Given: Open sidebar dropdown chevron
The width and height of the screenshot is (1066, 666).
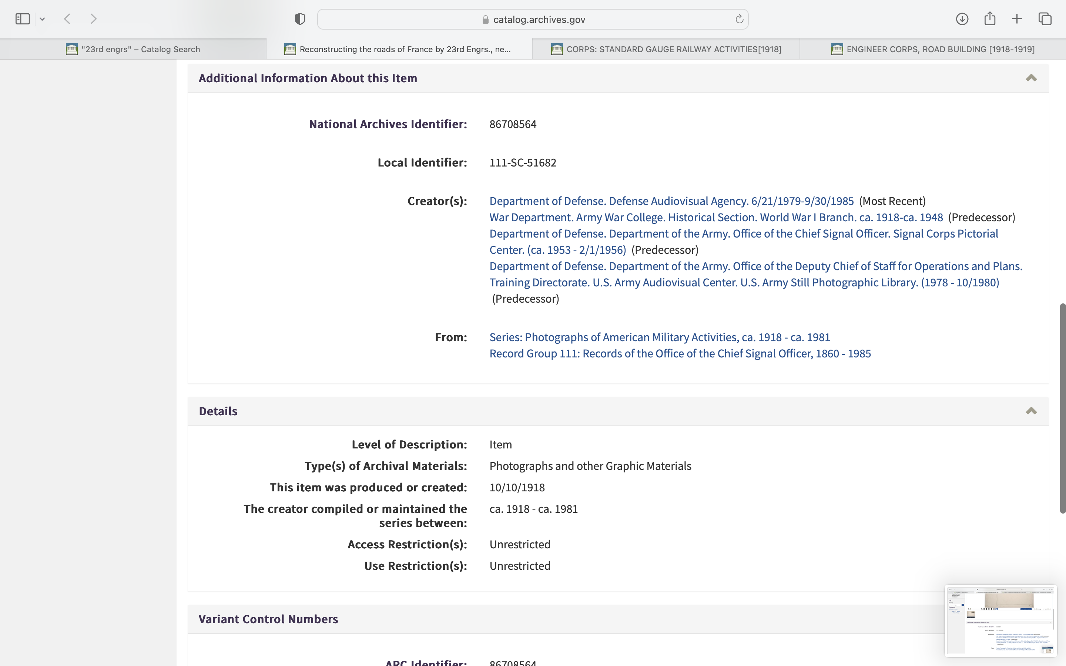Looking at the screenshot, I should 42,19.
